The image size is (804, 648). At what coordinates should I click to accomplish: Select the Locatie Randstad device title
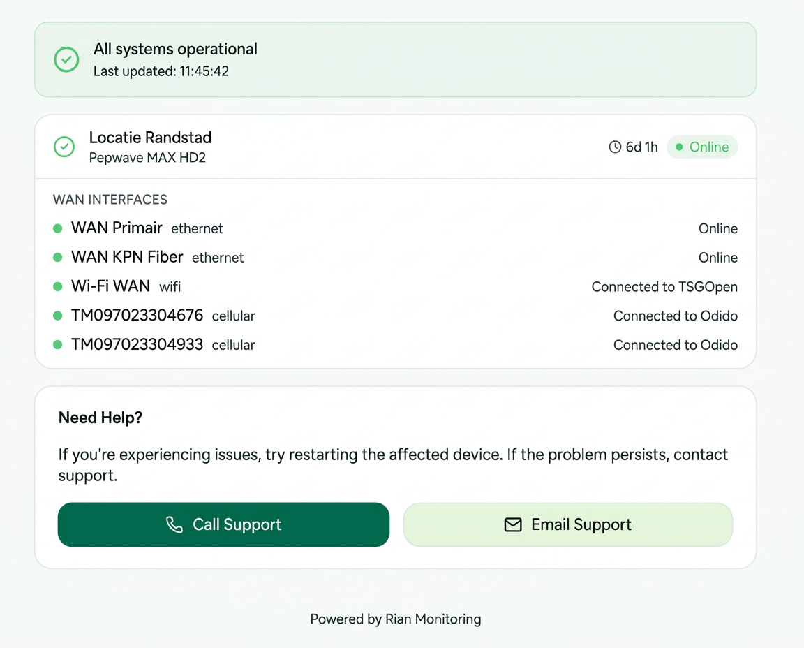pyautogui.click(x=150, y=138)
